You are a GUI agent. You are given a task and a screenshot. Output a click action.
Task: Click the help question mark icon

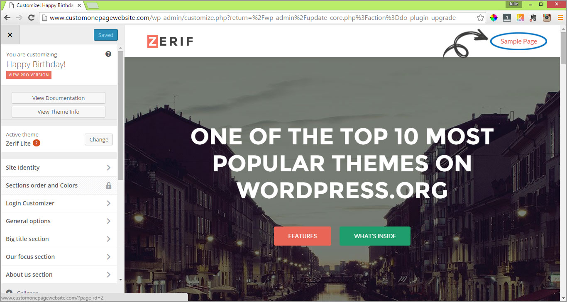(108, 54)
